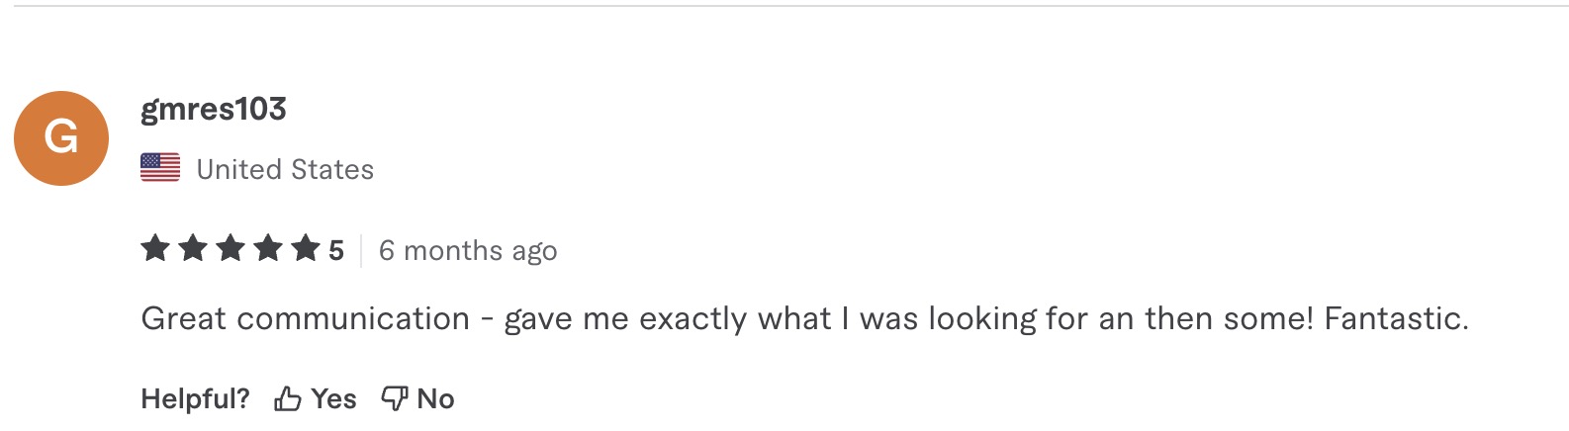Mark the review helpful with Yes
This screenshot has width=1569, height=431.
tap(316, 398)
